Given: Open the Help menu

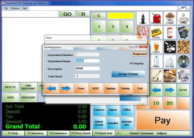Looking at the screenshot, I should pos(24,8).
